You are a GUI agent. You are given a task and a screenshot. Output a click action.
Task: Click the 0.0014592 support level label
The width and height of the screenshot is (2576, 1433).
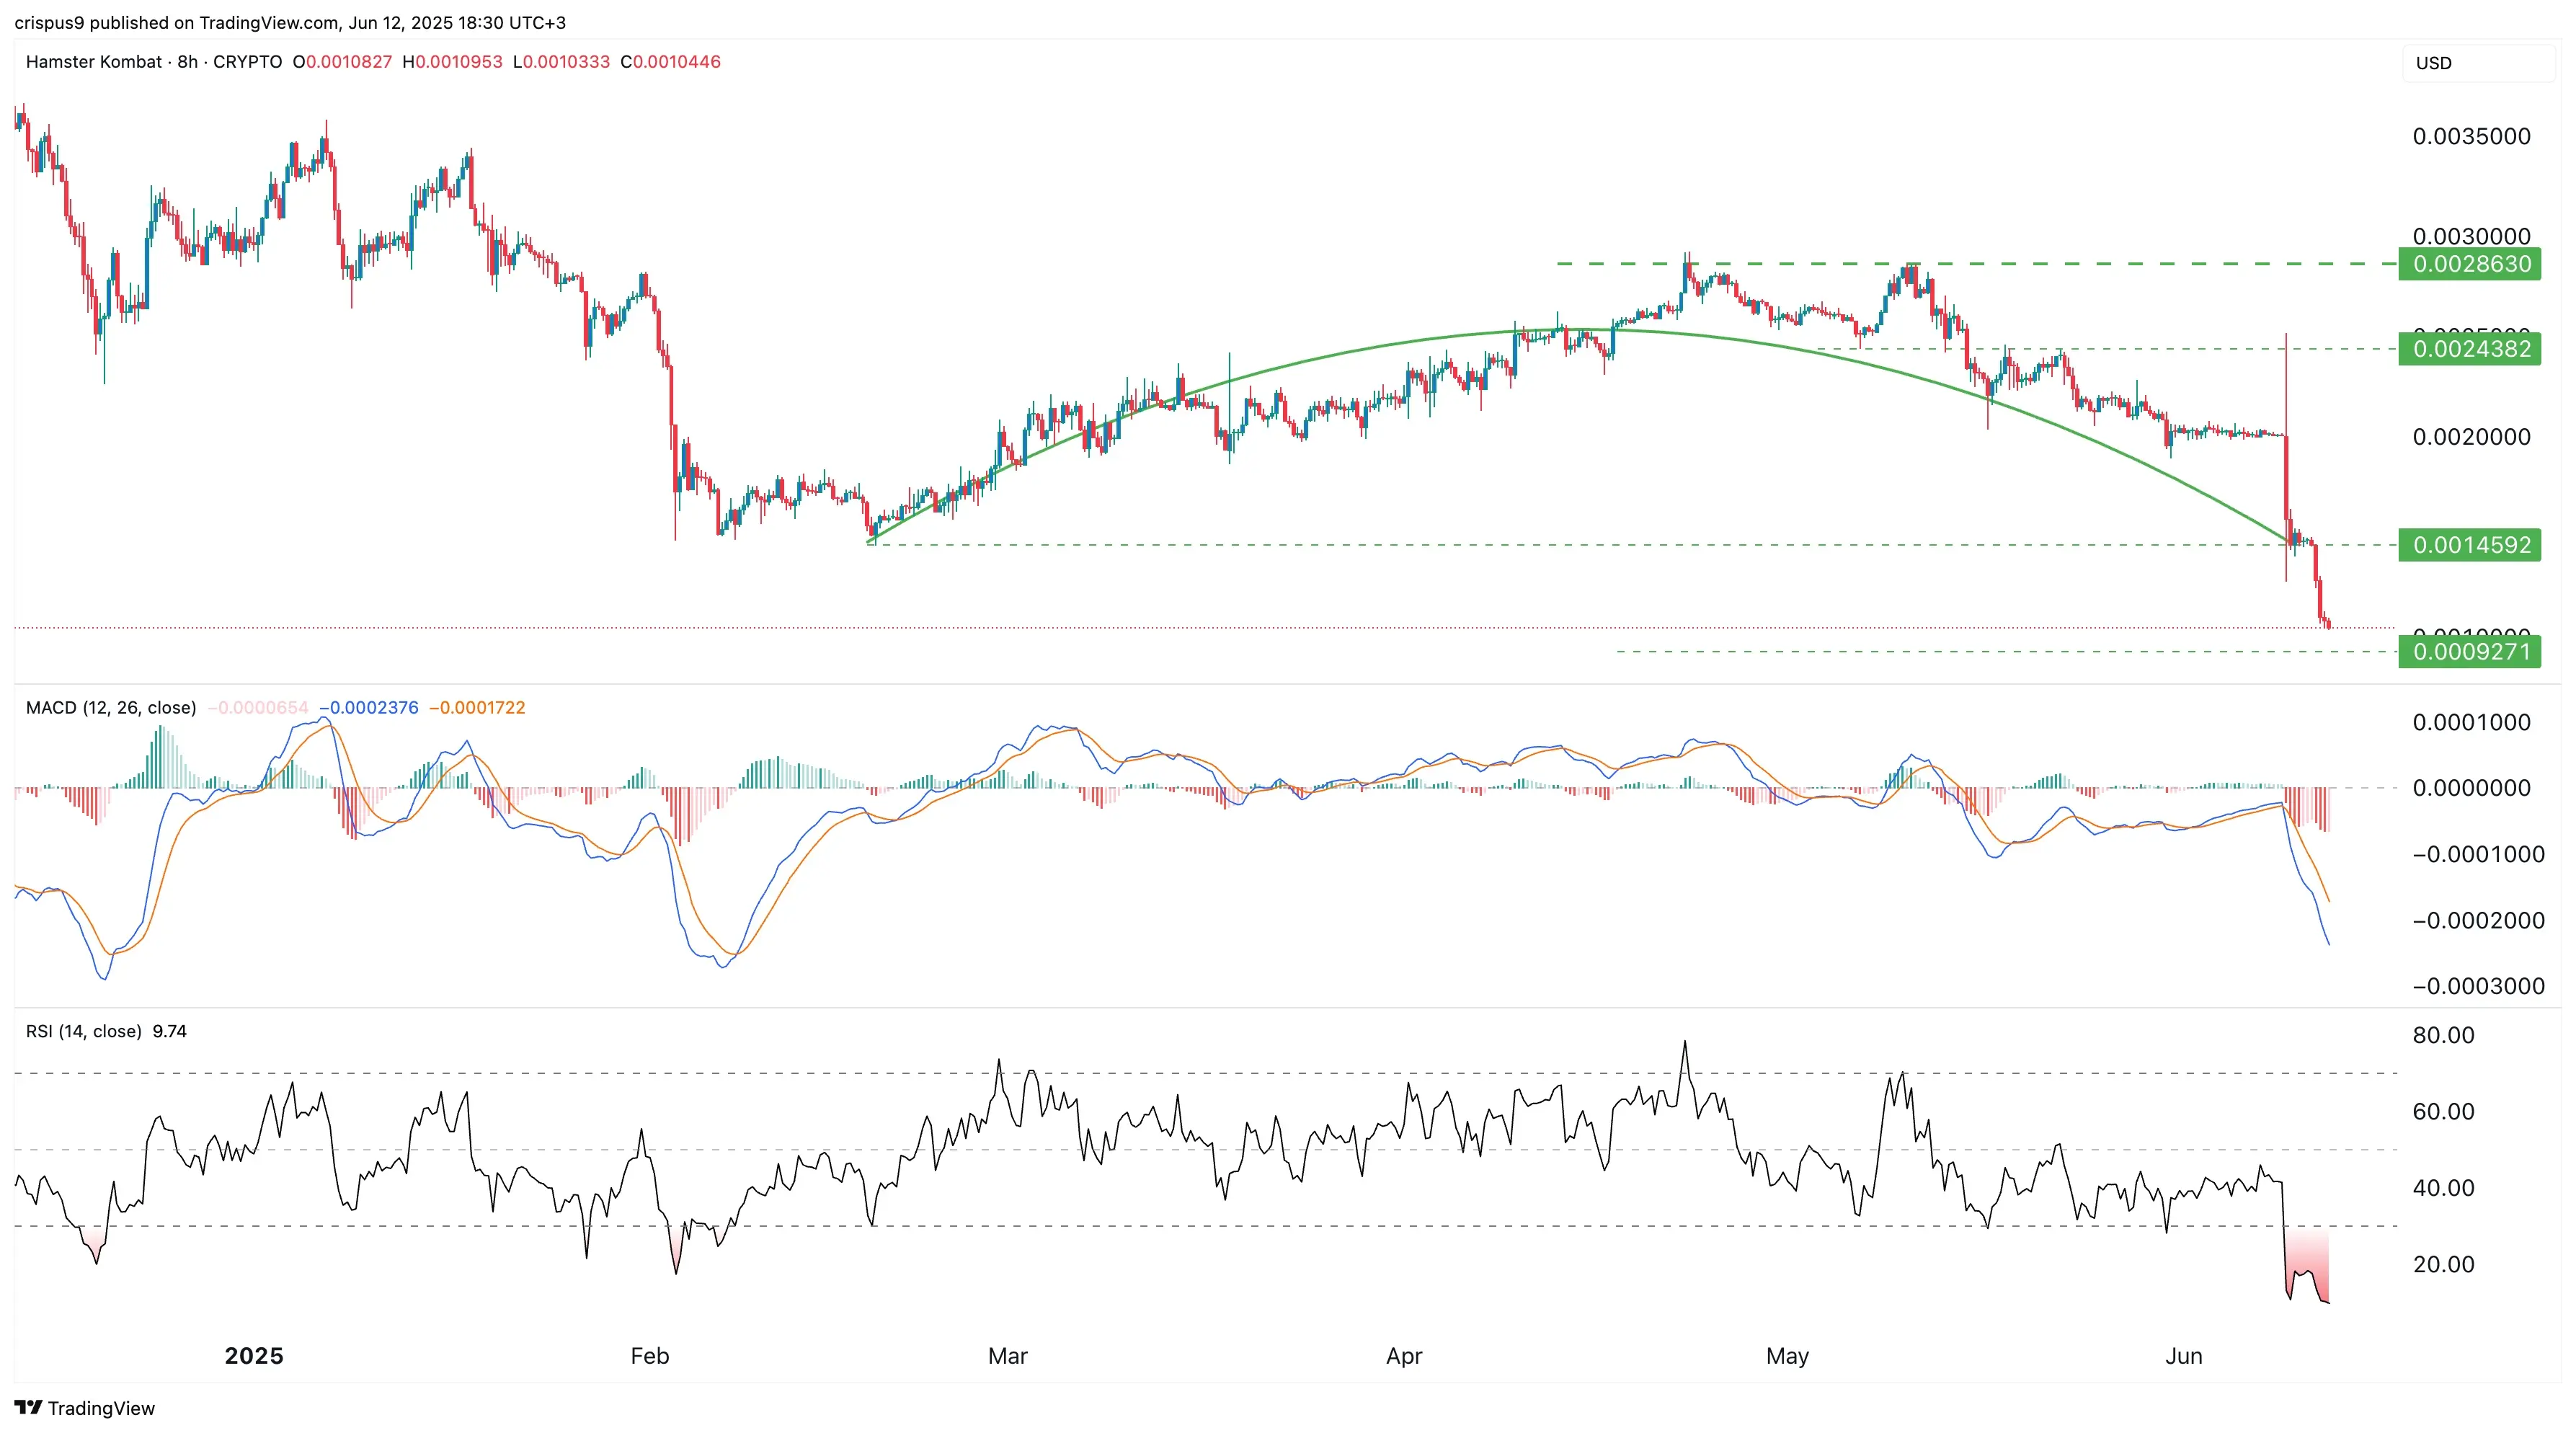click(x=2470, y=545)
